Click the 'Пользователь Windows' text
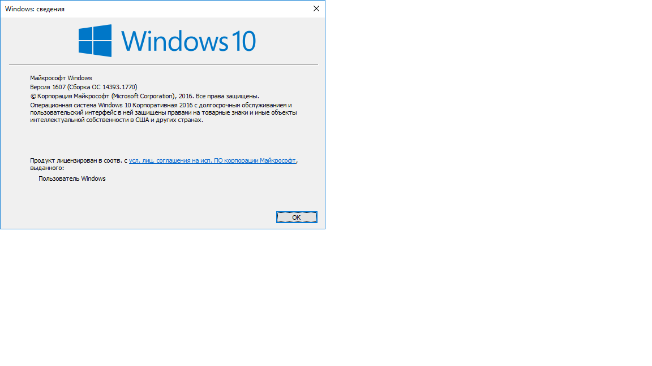The height and width of the screenshot is (366, 652). (x=72, y=178)
